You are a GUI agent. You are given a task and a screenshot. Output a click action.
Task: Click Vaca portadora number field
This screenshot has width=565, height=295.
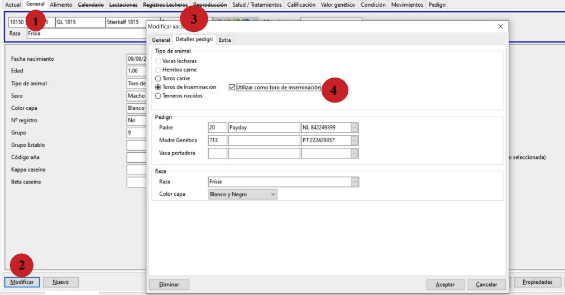tap(217, 153)
